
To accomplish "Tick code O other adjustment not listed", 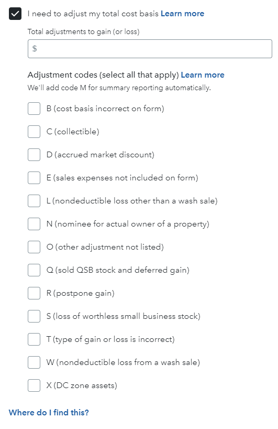I will (x=34, y=247).
